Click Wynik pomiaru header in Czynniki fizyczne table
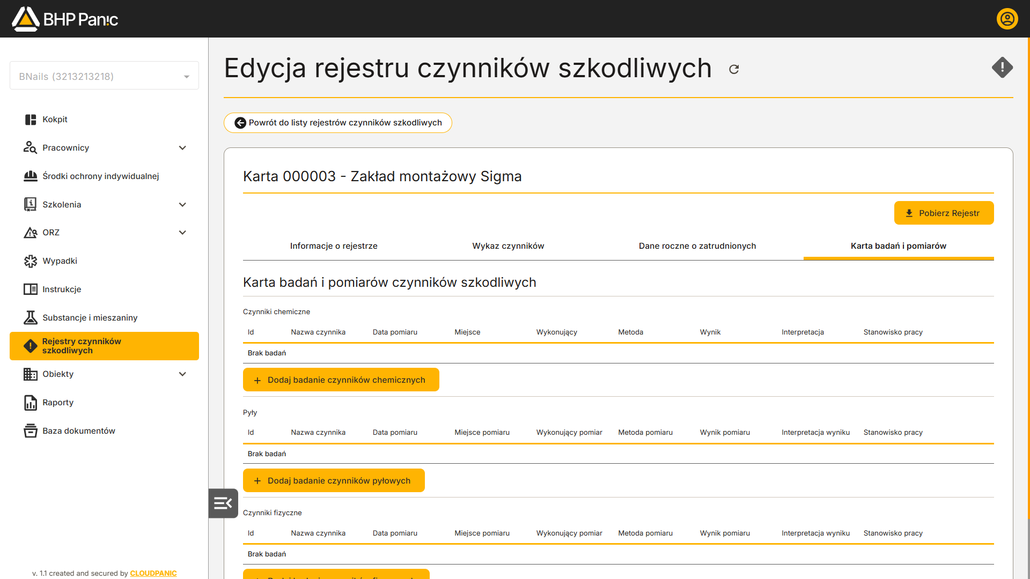This screenshot has width=1030, height=579. pos(725,533)
